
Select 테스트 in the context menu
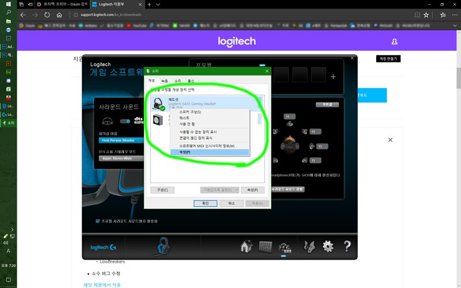coord(210,118)
